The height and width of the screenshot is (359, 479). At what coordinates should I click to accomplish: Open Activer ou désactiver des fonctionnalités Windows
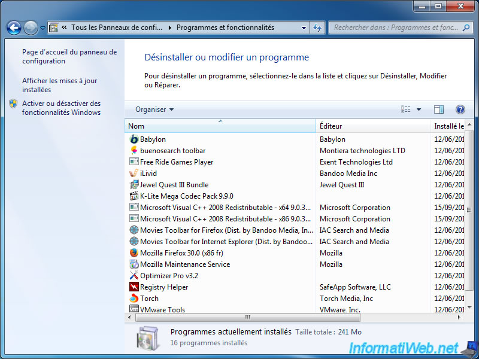coord(61,108)
